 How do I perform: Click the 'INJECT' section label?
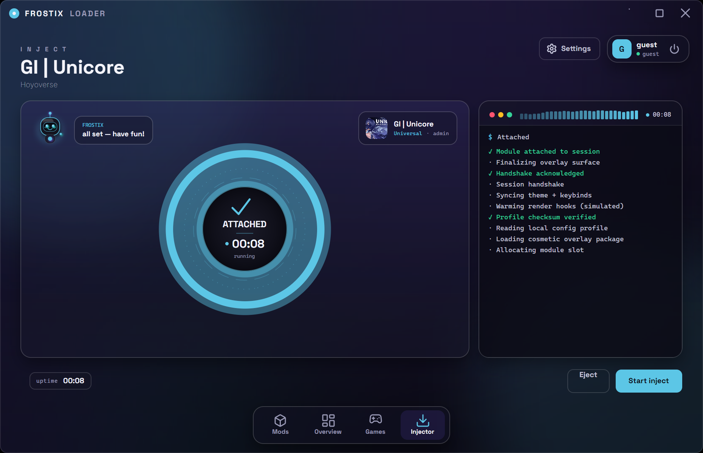pyautogui.click(x=43, y=49)
